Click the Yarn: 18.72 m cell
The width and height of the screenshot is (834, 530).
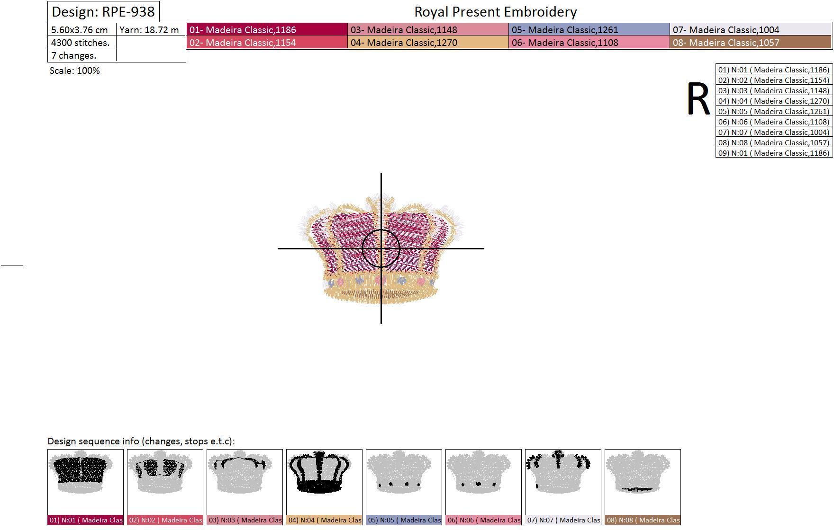[x=151, y=29]
